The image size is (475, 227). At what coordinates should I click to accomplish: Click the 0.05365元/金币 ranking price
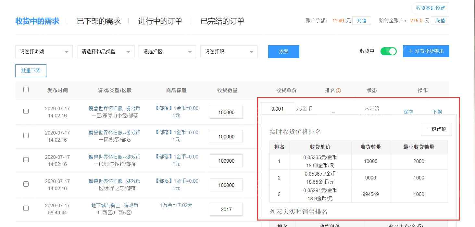coord(320,157)
